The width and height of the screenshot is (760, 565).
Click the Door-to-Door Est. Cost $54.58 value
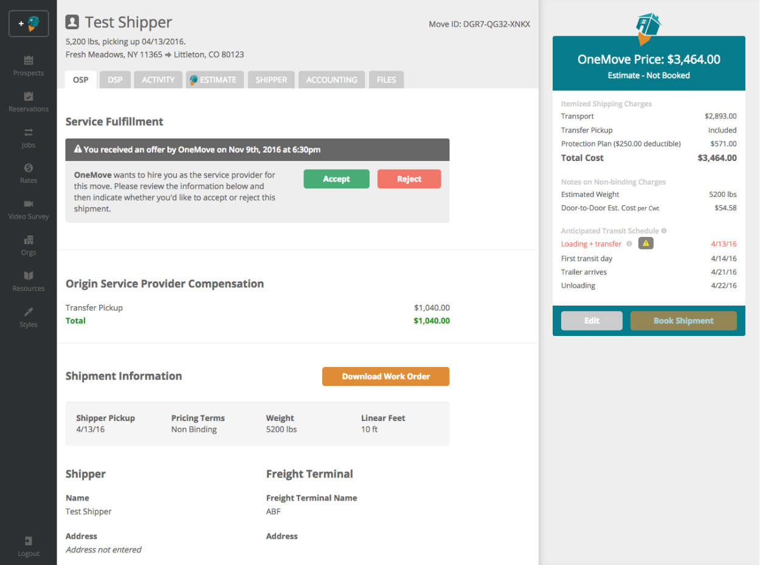click(725, 208)
